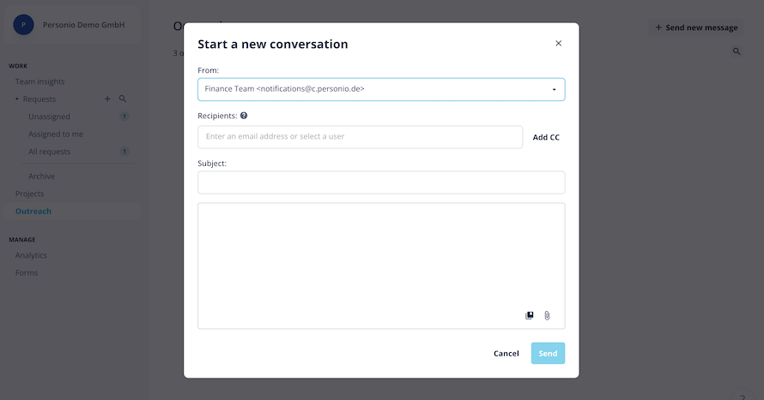Screen dimensions: 764x400
Task: Click the plus icon next to Requests
Action: click(x=107, y=99)
